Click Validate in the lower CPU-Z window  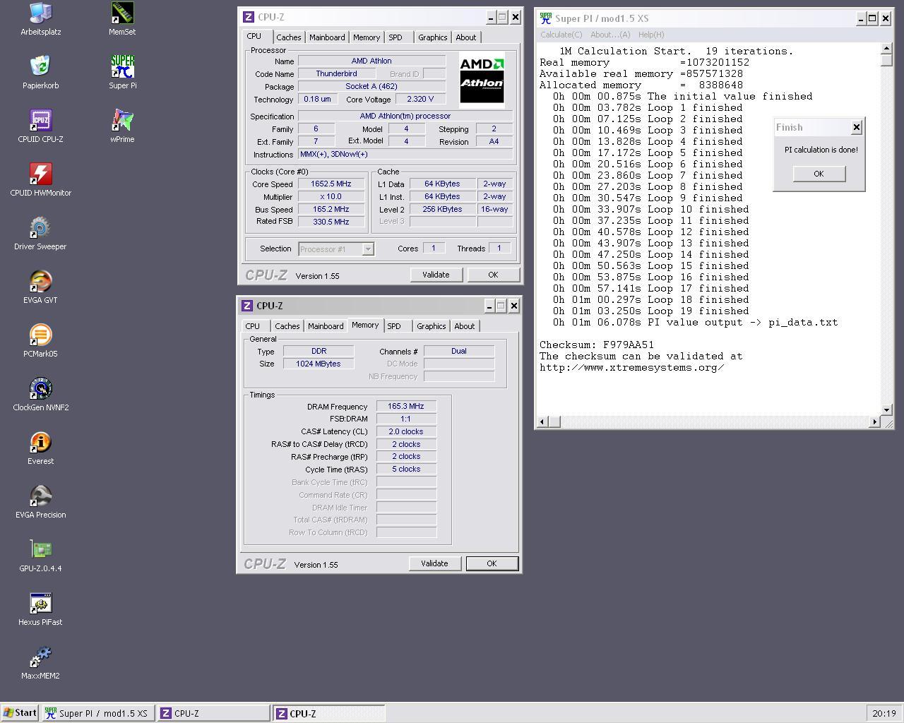tap(434, 563)
